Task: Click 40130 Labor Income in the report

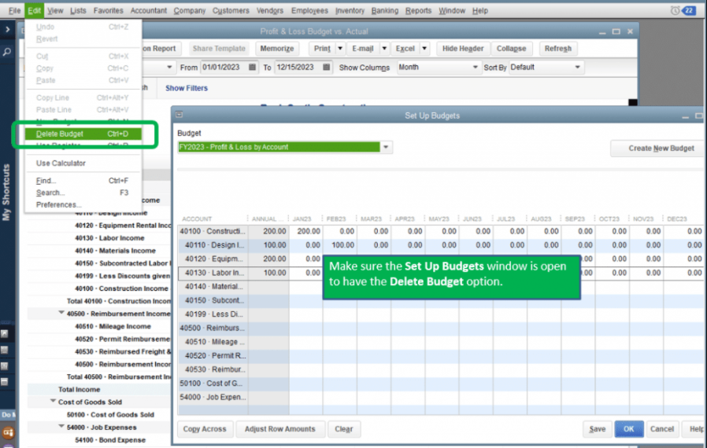Action: [109, 238]
